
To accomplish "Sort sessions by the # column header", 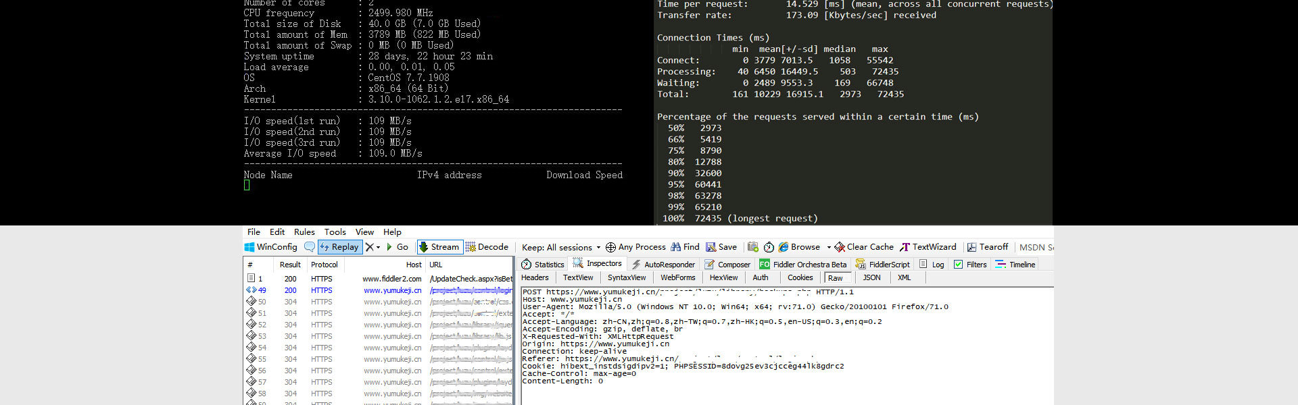I will 259,265.
